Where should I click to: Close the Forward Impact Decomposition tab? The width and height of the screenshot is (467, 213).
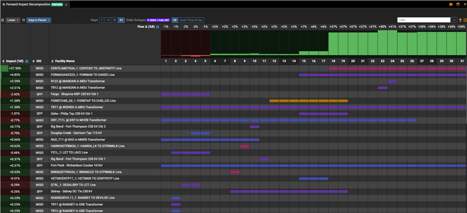66,5
